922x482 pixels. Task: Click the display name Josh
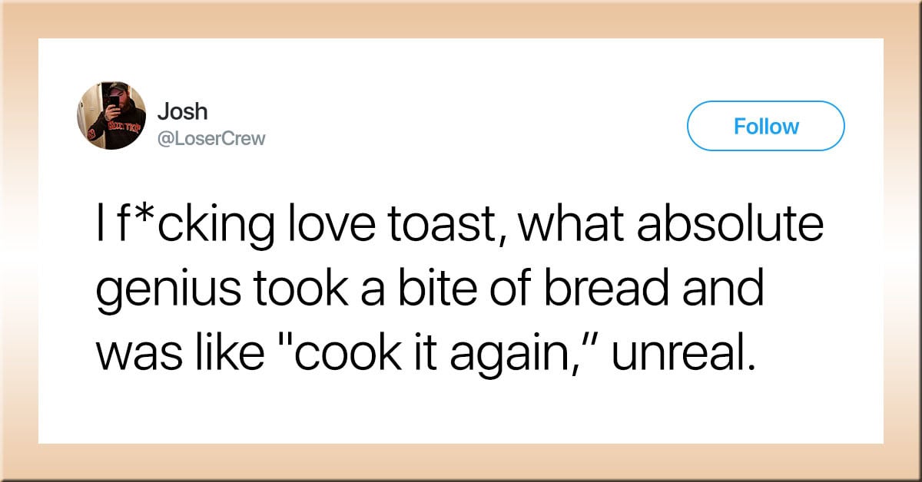pyautogui.click(x=183, y=111)
